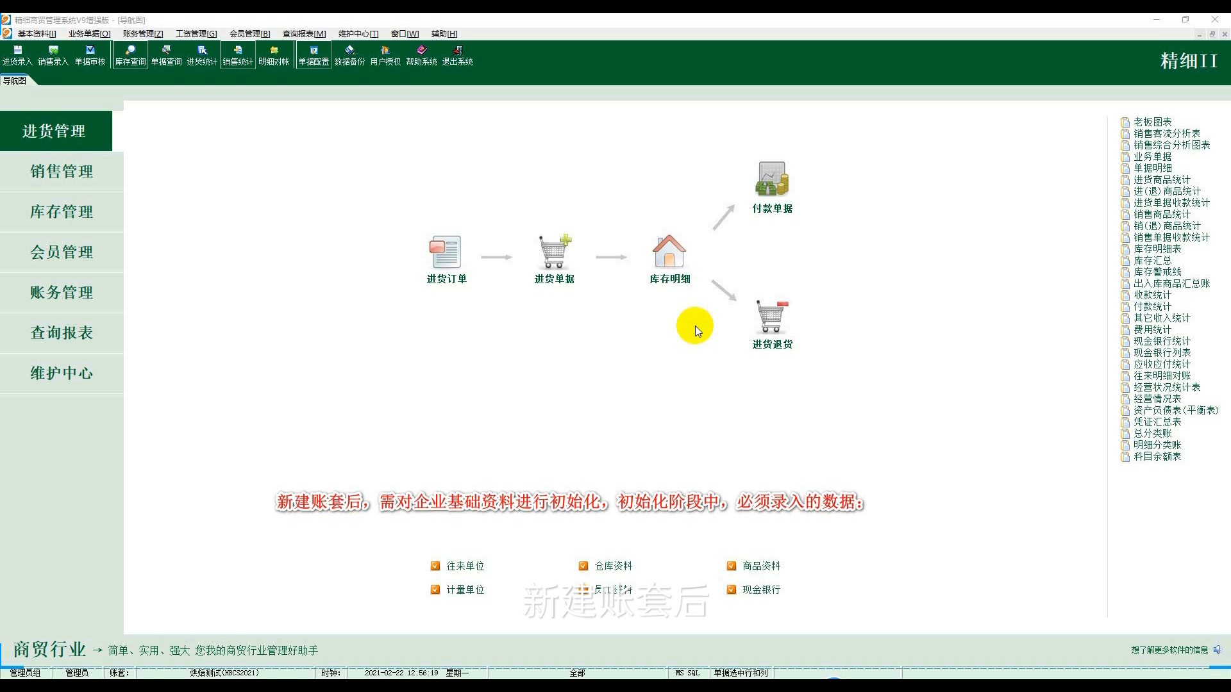
Task: Open the 工资管理 menu
Action: coord(196,34)
